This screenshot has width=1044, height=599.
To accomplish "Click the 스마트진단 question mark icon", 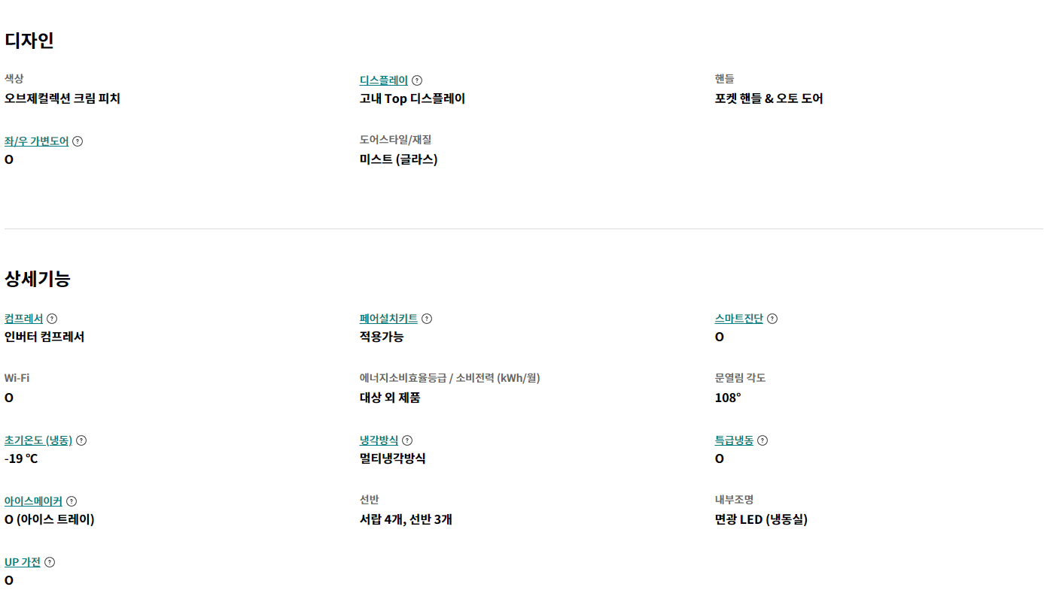I will (772, 319).
